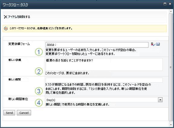This screenshot has height=128, width=174.
Task: Click the empty 新しい期間 input field
Action: [104, 80]
